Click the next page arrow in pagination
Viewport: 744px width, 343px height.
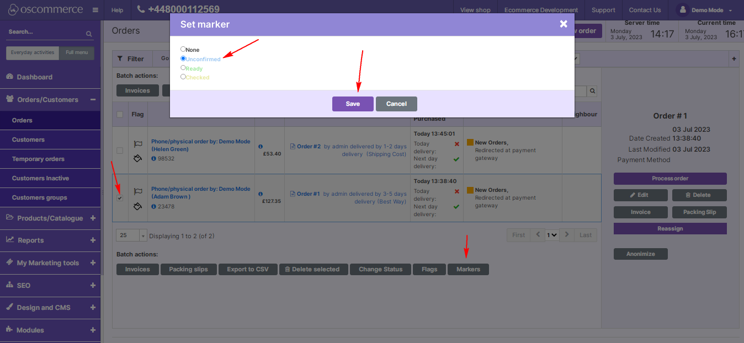pos(567,235)
